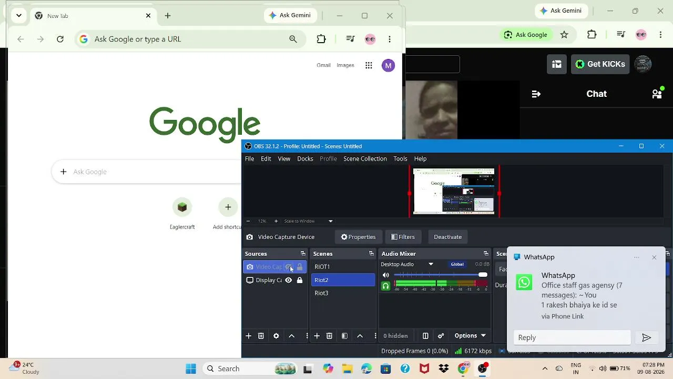Open Chrome three-dot menu in New Tab window
The height and width of the screenshot is (379, 673).
click(x=390, y=39)
